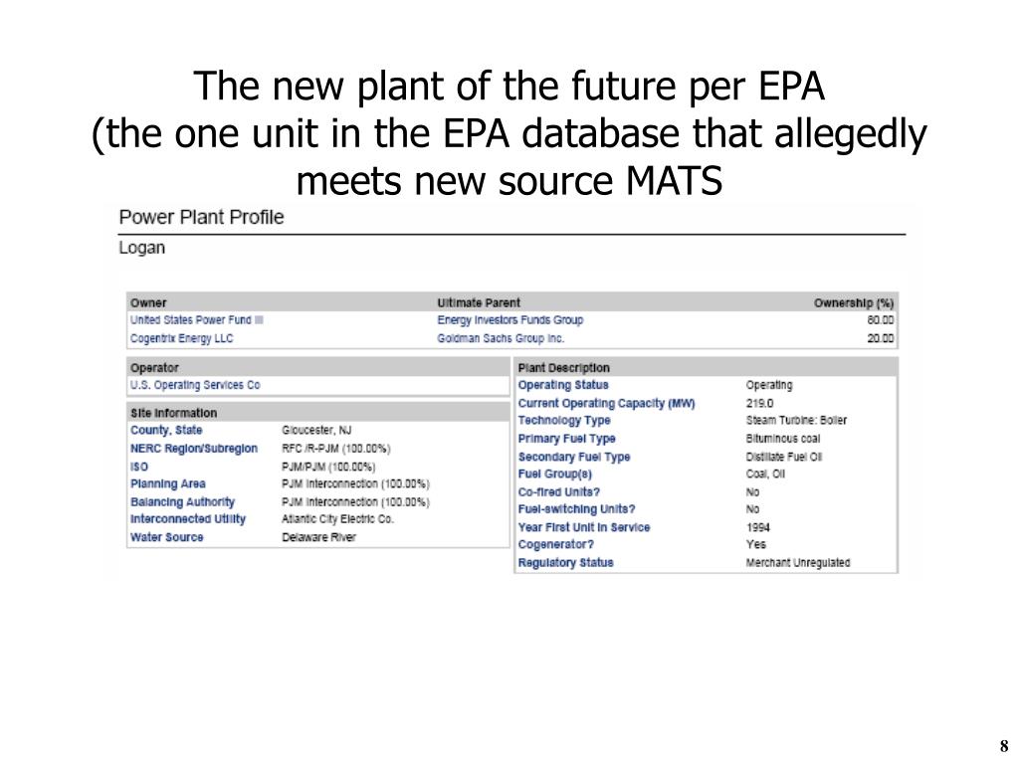Click the Regulatory Status label
1019x764 pixels.
[565, 562]
